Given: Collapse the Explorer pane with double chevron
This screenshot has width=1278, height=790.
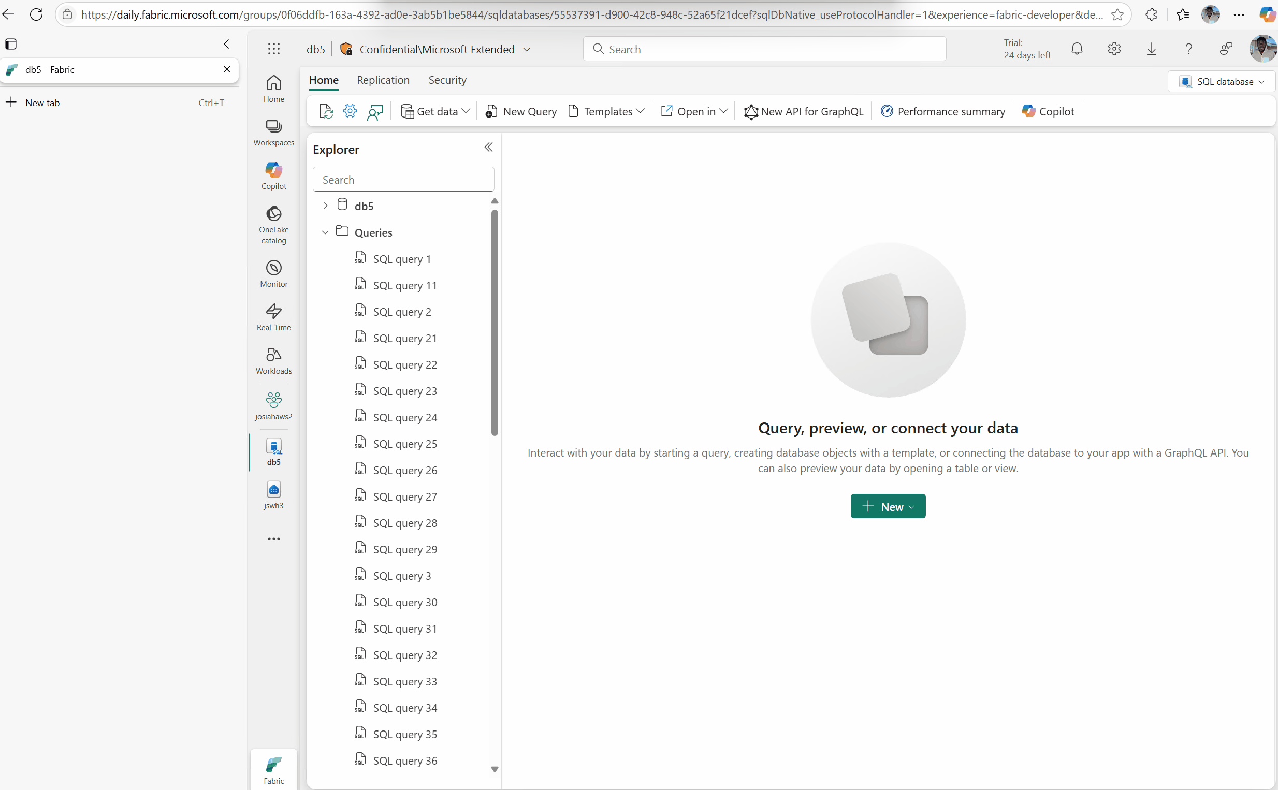Looking at the screenshot, I should pyautogui.click(x=488, y=148).
